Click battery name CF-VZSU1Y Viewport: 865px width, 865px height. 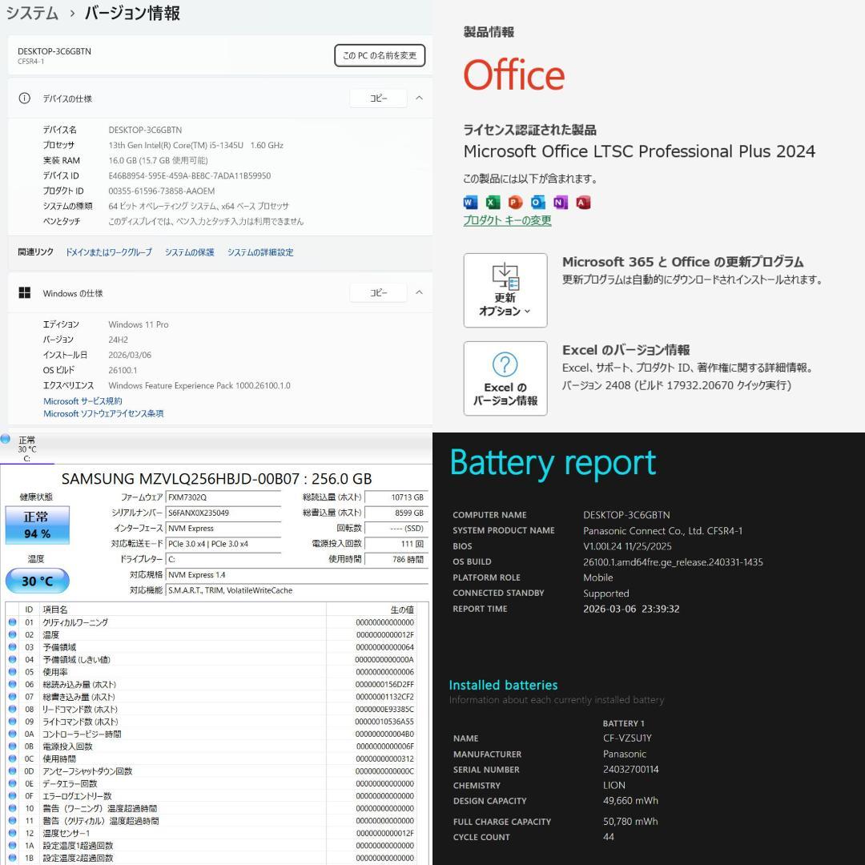(627, 738)
